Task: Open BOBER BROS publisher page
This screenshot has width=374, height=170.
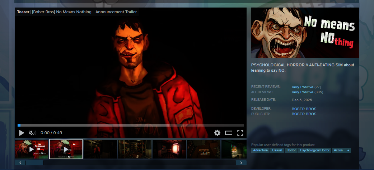Action: [x=304, y=114]
